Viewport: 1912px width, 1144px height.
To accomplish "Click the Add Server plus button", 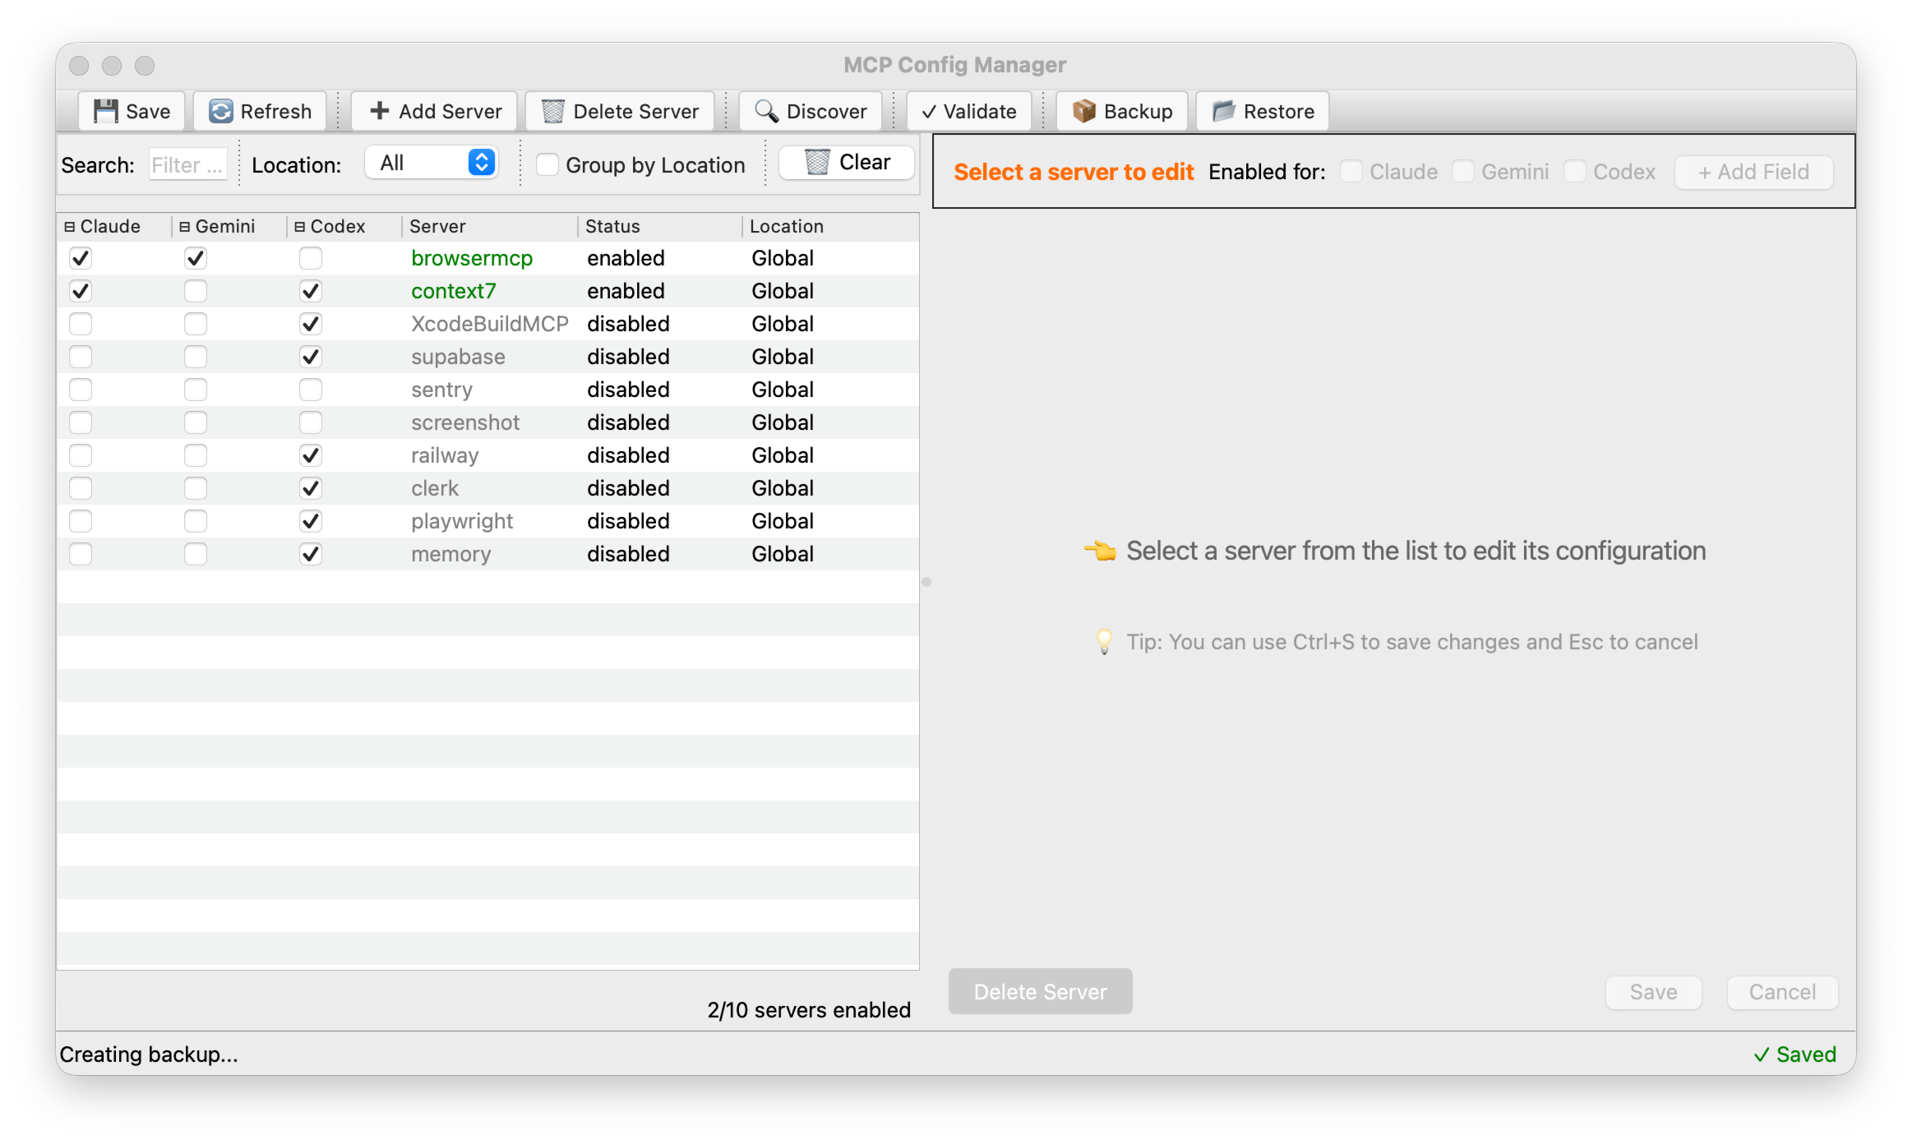I will coord(434,111).
